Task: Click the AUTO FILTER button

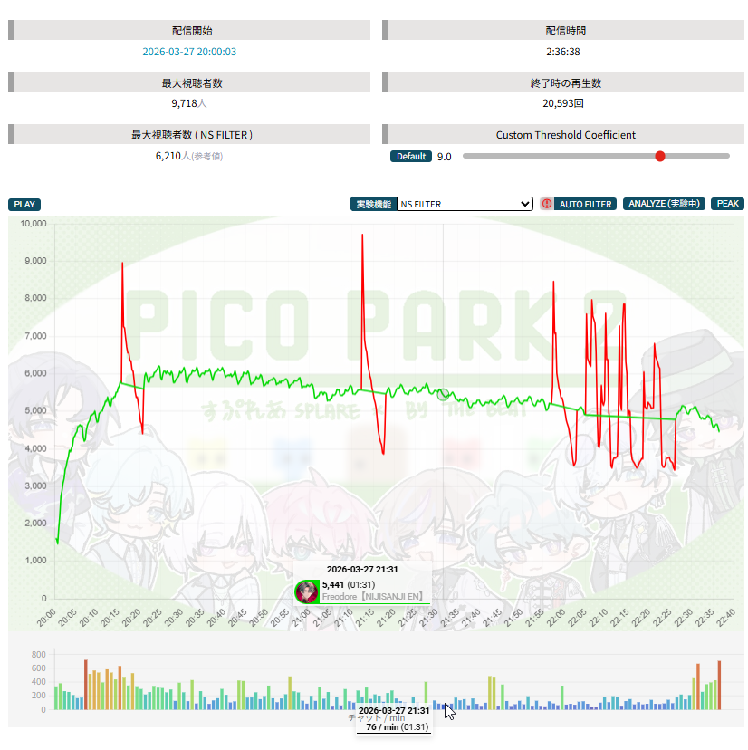Action: 585,204
